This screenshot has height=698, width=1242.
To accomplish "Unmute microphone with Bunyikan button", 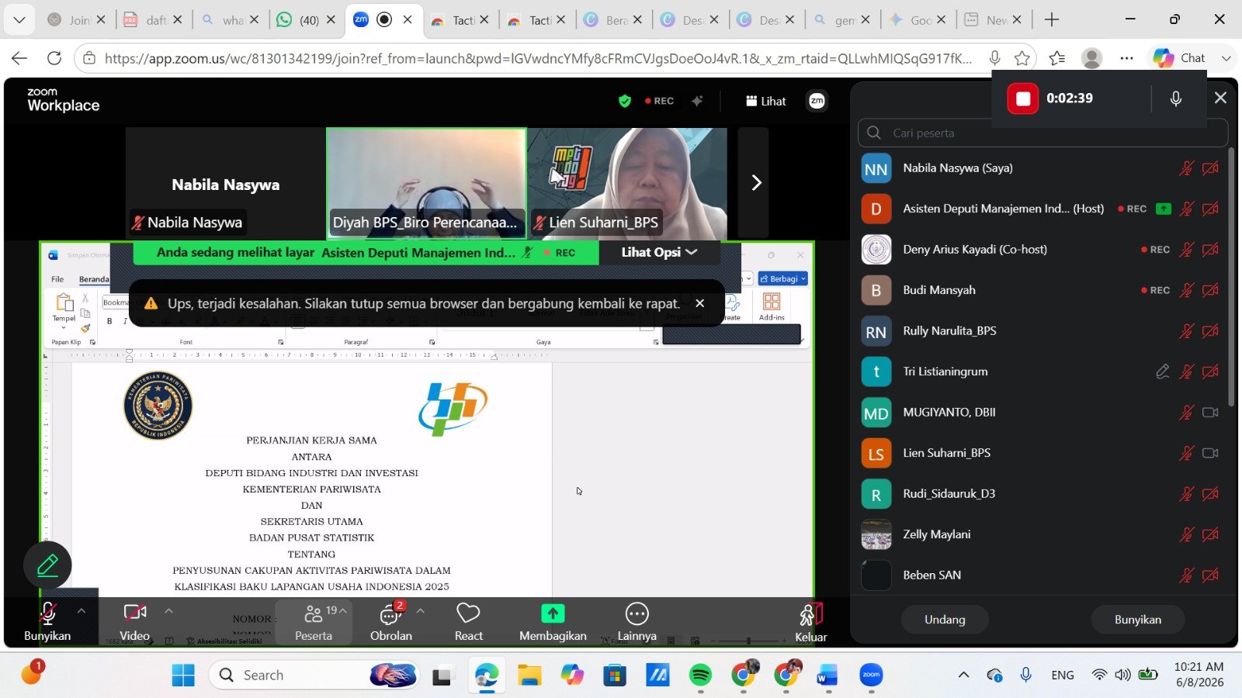I will [47, 622].
